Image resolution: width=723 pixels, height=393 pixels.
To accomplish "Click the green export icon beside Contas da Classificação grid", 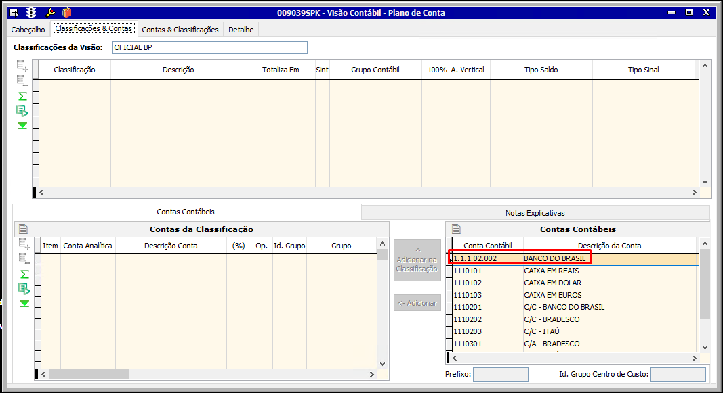I will [24, 289].
